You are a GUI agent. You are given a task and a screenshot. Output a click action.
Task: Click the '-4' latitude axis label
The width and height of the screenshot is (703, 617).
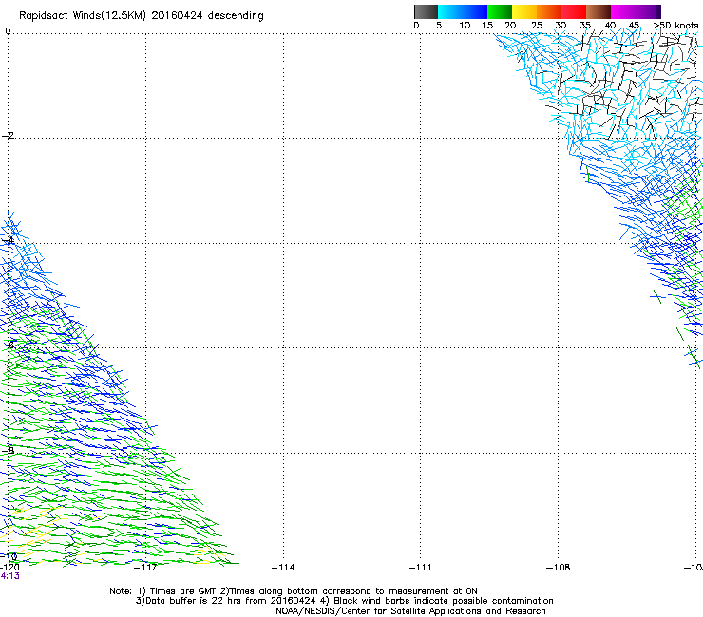tap(8, 241)
